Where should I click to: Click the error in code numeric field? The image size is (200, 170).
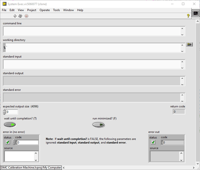point(27,142)
